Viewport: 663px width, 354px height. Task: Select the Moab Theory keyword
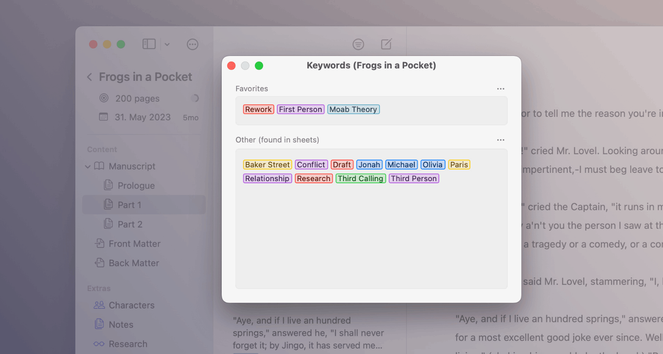point(353,109)
